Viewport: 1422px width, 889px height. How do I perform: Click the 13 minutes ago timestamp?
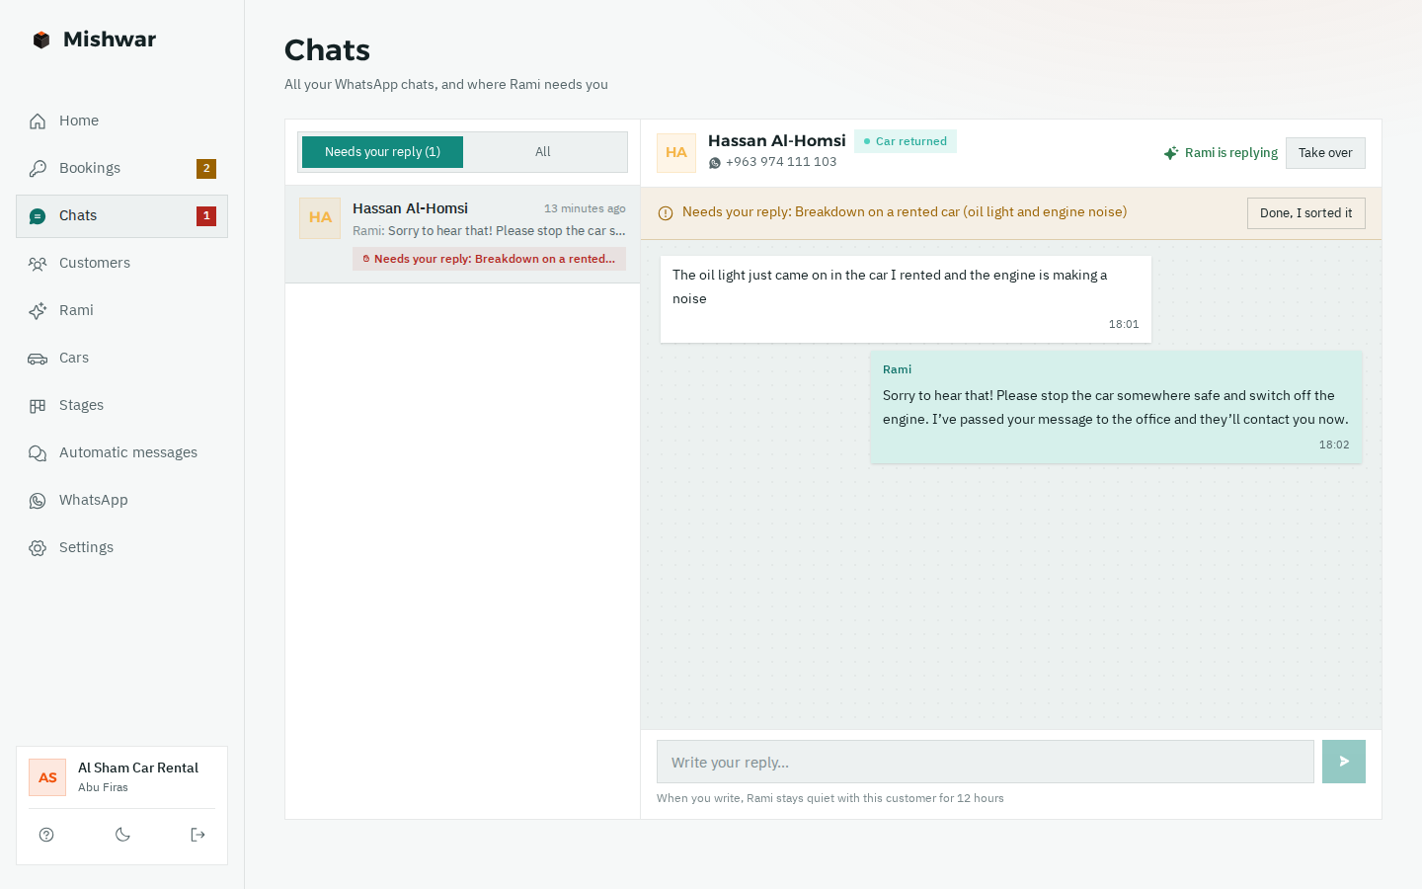[585, 208]
